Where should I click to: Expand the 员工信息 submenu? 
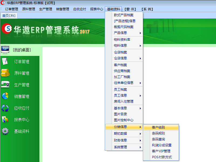coord(124,96)
